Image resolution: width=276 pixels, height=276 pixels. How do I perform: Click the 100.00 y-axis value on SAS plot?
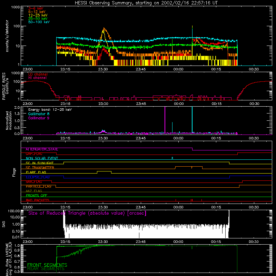coord(14,211)
